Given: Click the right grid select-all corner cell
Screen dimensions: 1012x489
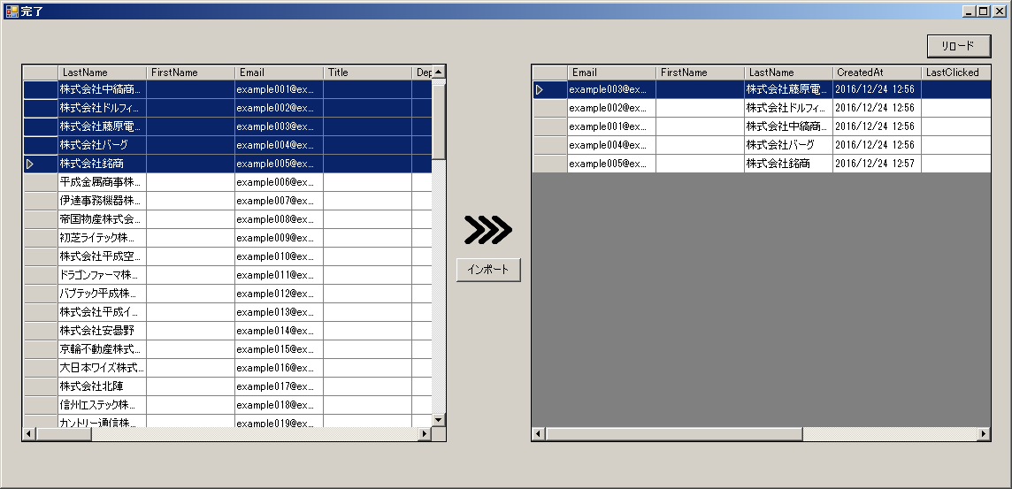Looking at the screenshot, I should pyautogui.click(x=550, y=73).
